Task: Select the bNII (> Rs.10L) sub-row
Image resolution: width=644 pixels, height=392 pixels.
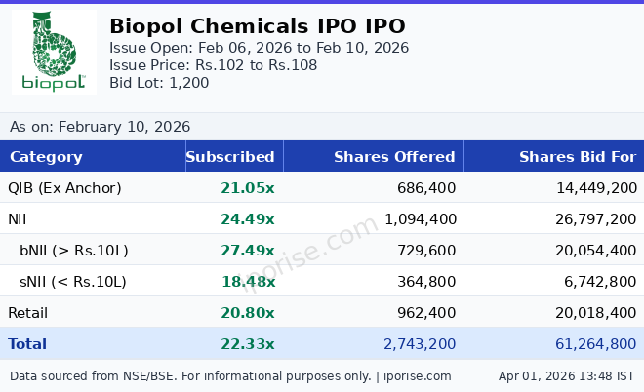Action: click(x=73, y=251)
